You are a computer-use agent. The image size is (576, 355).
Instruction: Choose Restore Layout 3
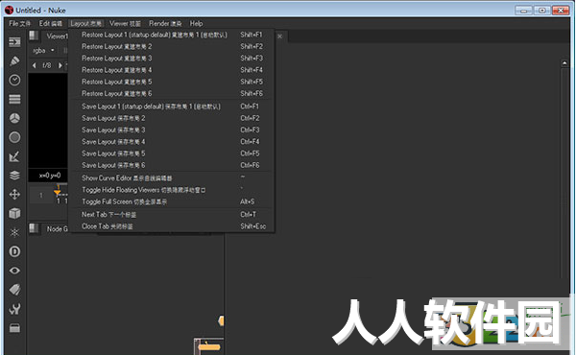[172, 59]
